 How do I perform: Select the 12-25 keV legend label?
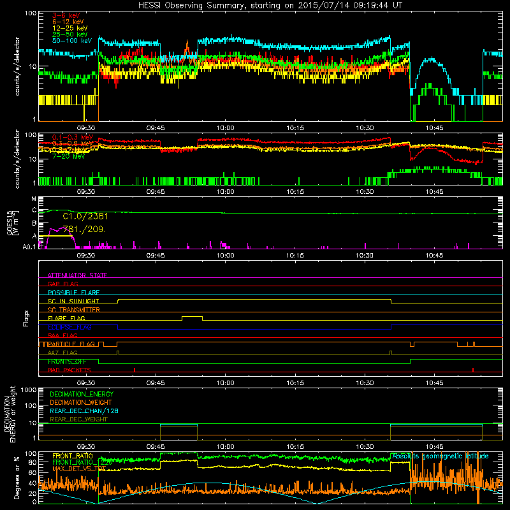coord(69,28)
